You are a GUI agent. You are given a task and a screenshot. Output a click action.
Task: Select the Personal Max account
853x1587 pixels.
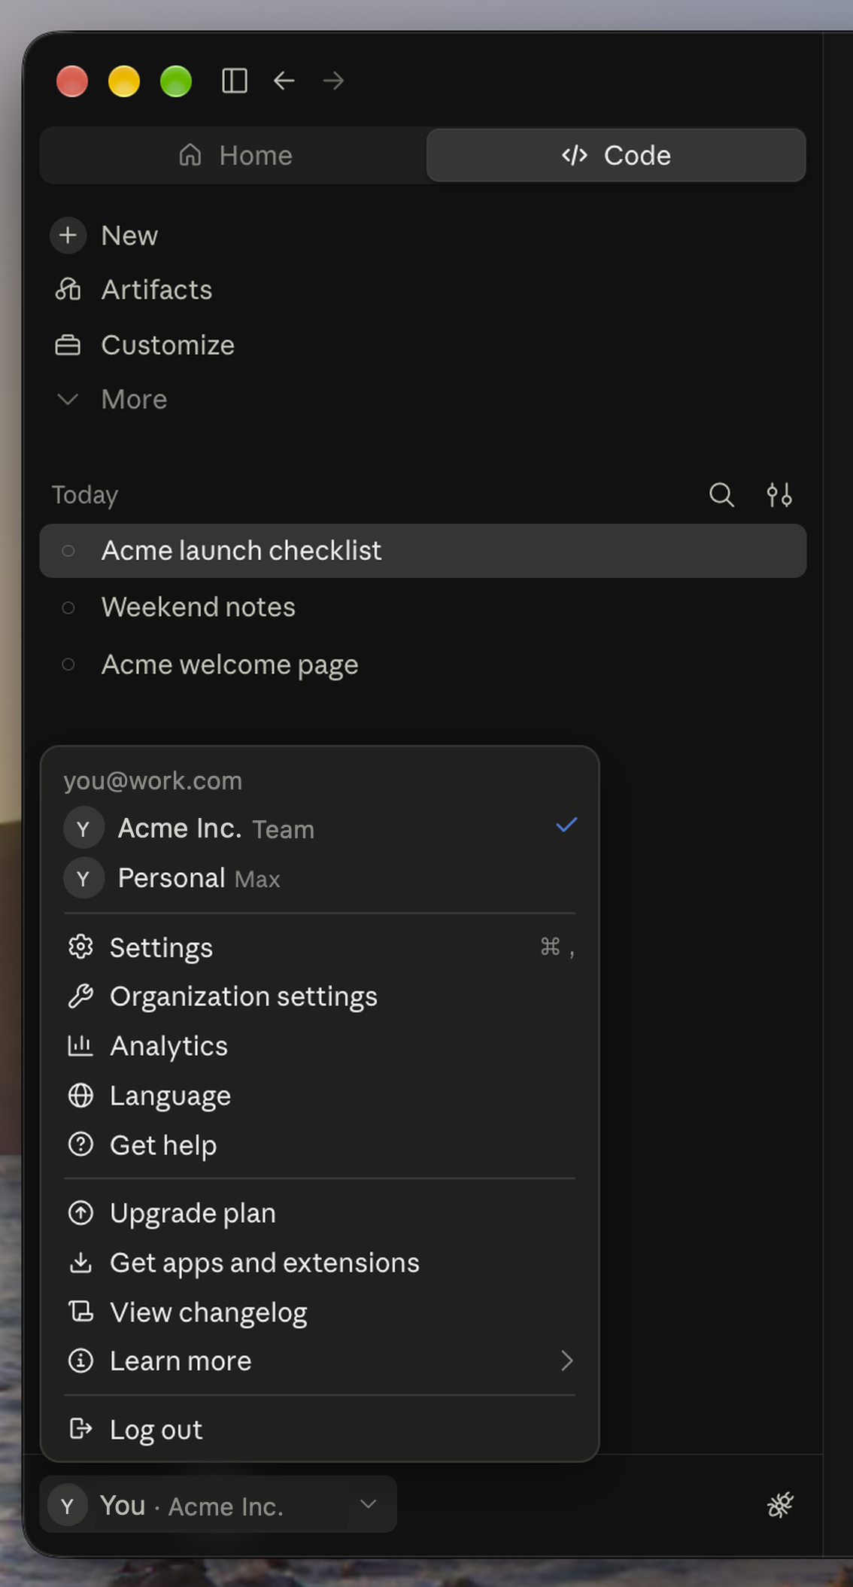click(x=320, y=878)
